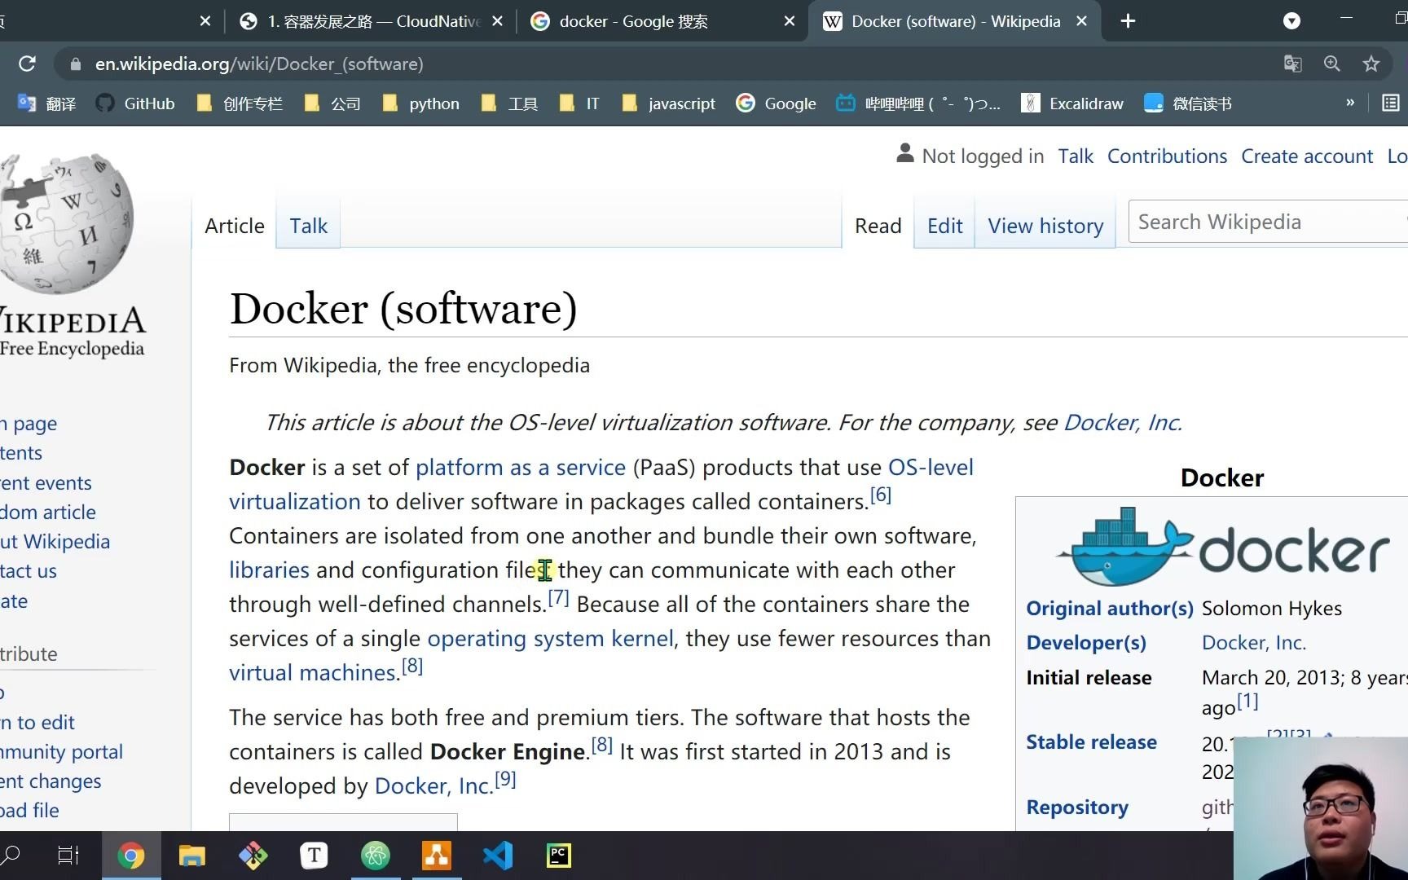
Task: Open the View history tab
Action: [1045, 226]
